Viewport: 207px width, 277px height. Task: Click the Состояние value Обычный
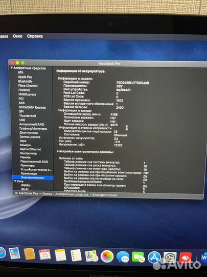[x=120, y=135]
